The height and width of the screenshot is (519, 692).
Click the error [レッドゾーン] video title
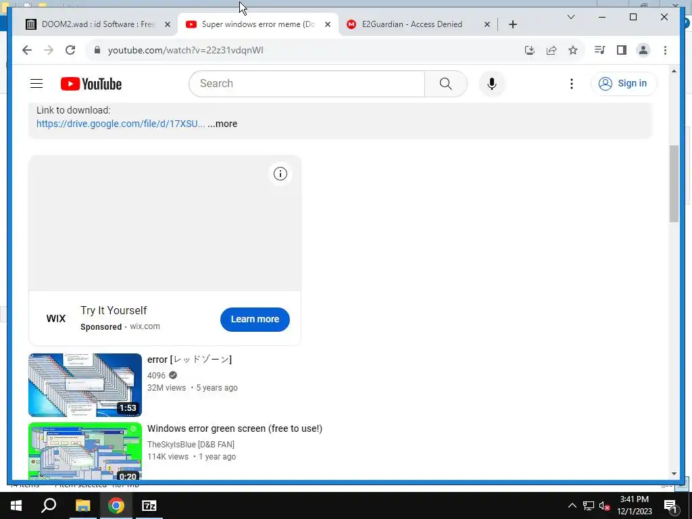pos(189,360)
